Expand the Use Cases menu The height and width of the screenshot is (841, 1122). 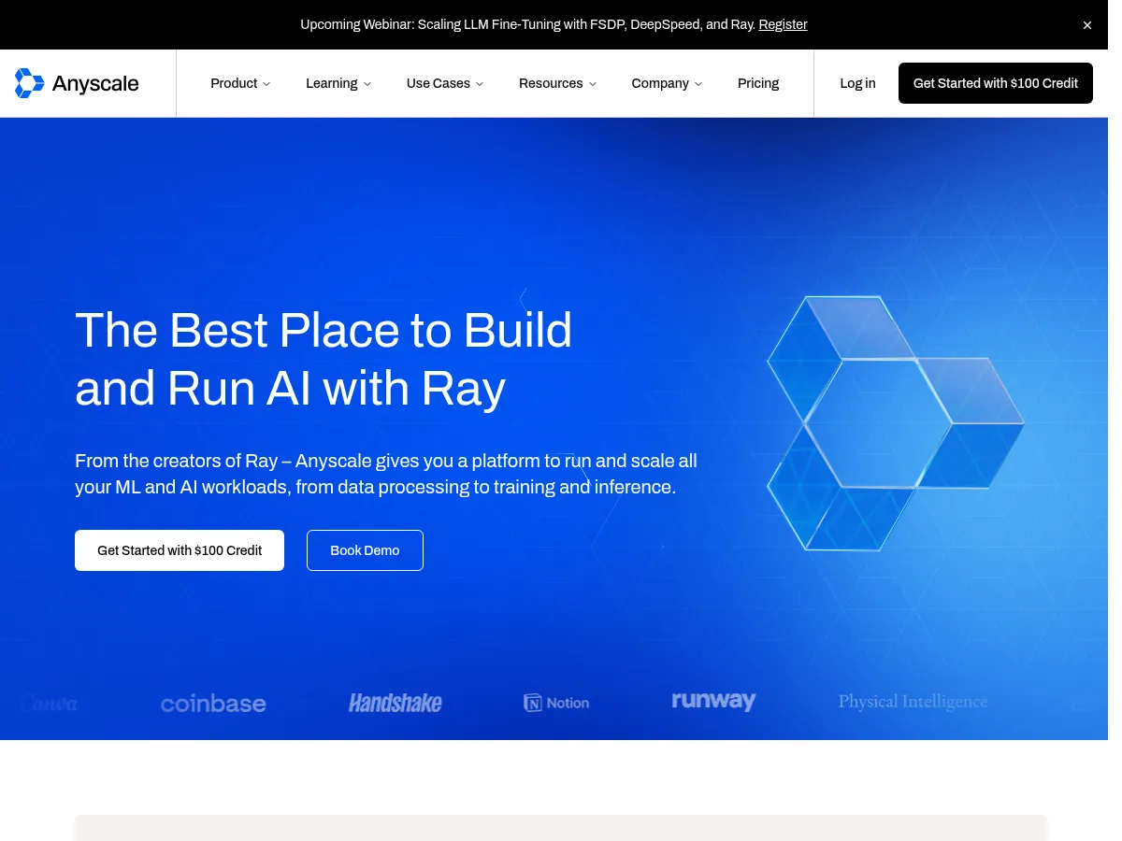point(444,83)
